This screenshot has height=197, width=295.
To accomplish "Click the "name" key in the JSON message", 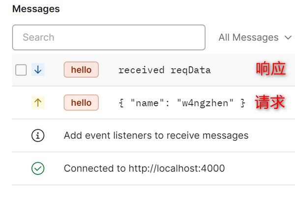I will click(x=147, y=103).
